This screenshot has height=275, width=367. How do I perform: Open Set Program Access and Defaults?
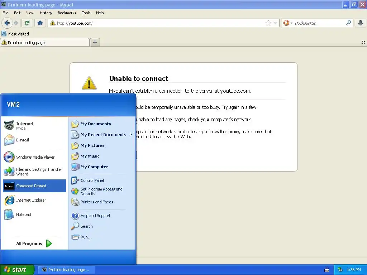click(102, 191)
